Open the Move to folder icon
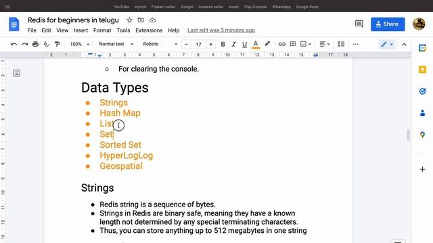 tap(141, 20)
